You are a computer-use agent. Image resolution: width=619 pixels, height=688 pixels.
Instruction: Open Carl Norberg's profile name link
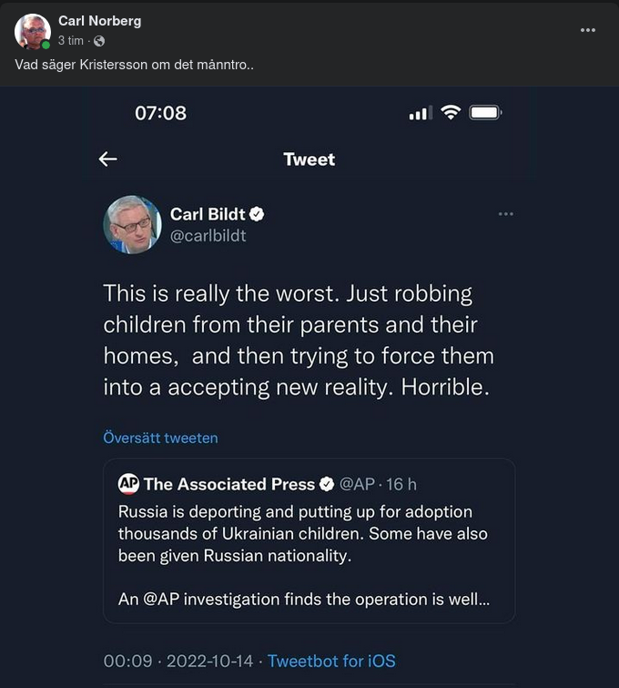pyautogui.click(x=99, y=21)
